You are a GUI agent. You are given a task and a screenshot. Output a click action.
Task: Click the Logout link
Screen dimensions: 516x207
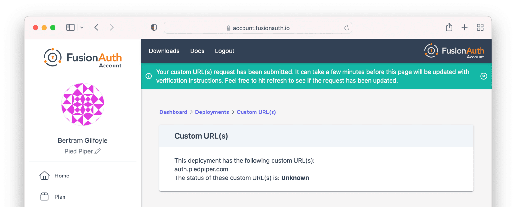point(224,51)
